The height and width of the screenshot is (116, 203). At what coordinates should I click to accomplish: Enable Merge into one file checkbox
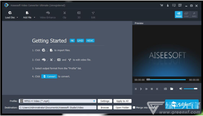[134, 107]
